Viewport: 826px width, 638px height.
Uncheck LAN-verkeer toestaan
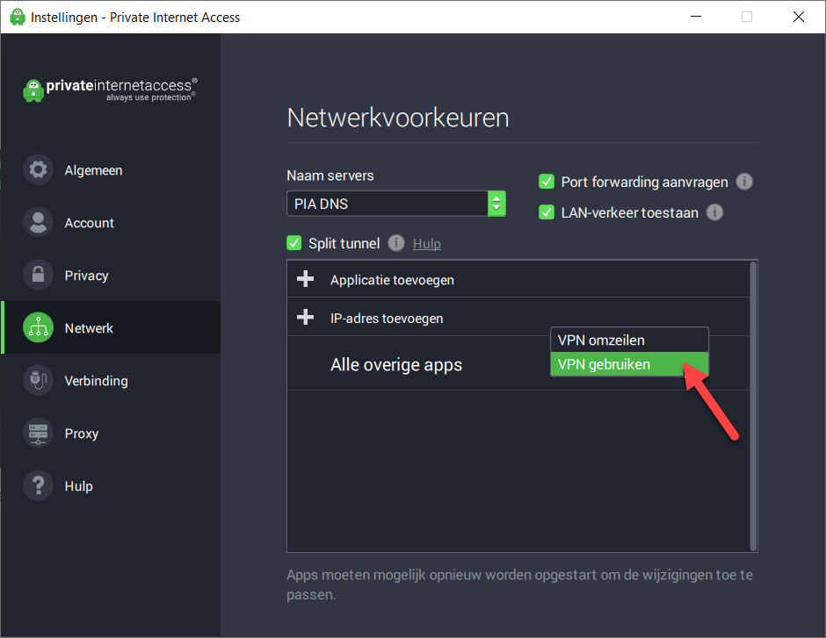(547, 212)
